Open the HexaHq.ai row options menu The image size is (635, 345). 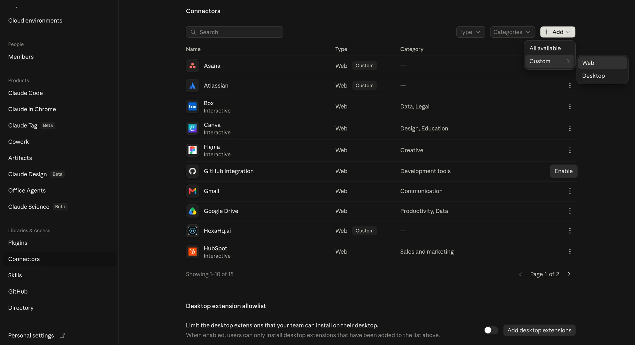(x=570, y=231)
